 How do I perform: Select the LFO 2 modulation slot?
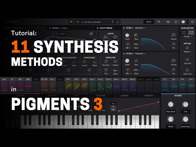pyautogui.click(x=76, y=85)
